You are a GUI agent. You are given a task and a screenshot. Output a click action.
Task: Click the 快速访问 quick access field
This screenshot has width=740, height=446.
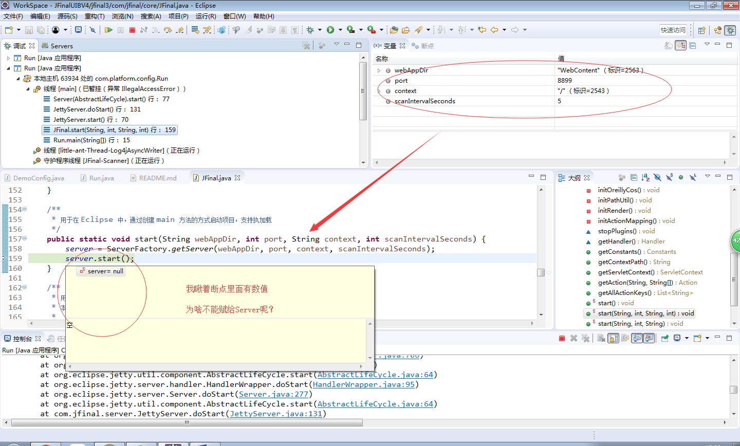click(x=673, y=30)
